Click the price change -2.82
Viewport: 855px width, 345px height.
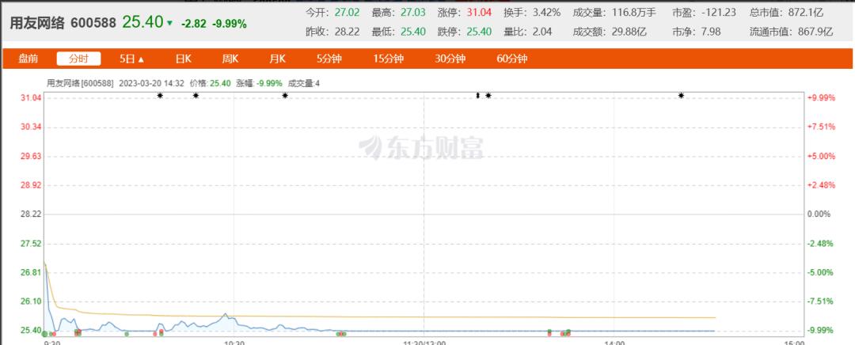(194, 24)
